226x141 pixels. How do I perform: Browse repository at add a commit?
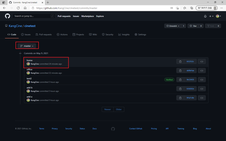coord(202,98)
